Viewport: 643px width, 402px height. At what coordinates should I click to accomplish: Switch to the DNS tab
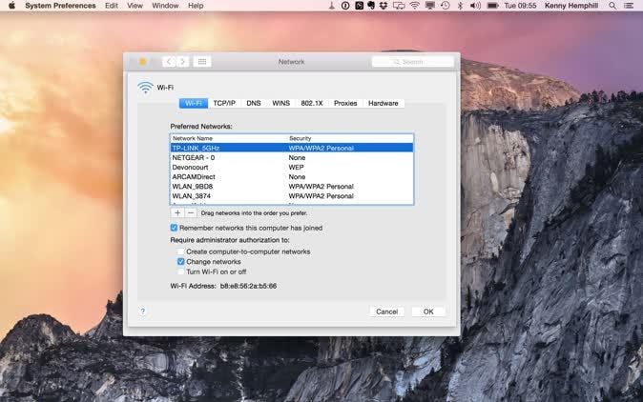click(x=254, y=103)
